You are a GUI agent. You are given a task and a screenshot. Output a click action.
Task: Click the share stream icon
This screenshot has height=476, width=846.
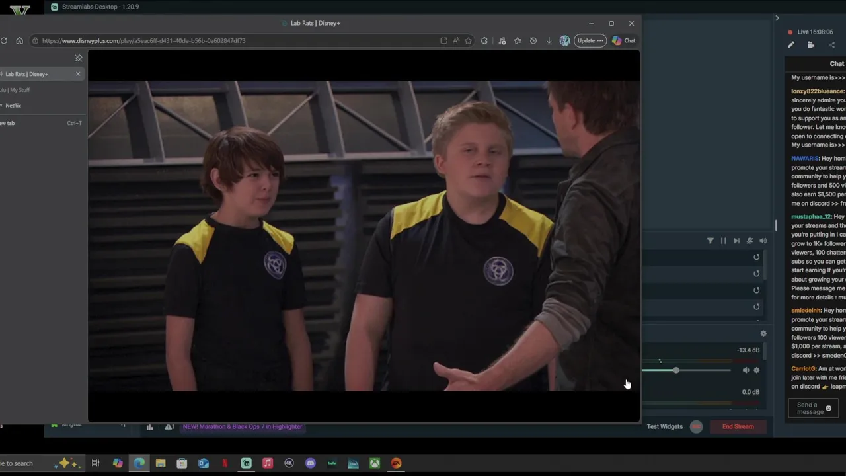coord(831,45)
